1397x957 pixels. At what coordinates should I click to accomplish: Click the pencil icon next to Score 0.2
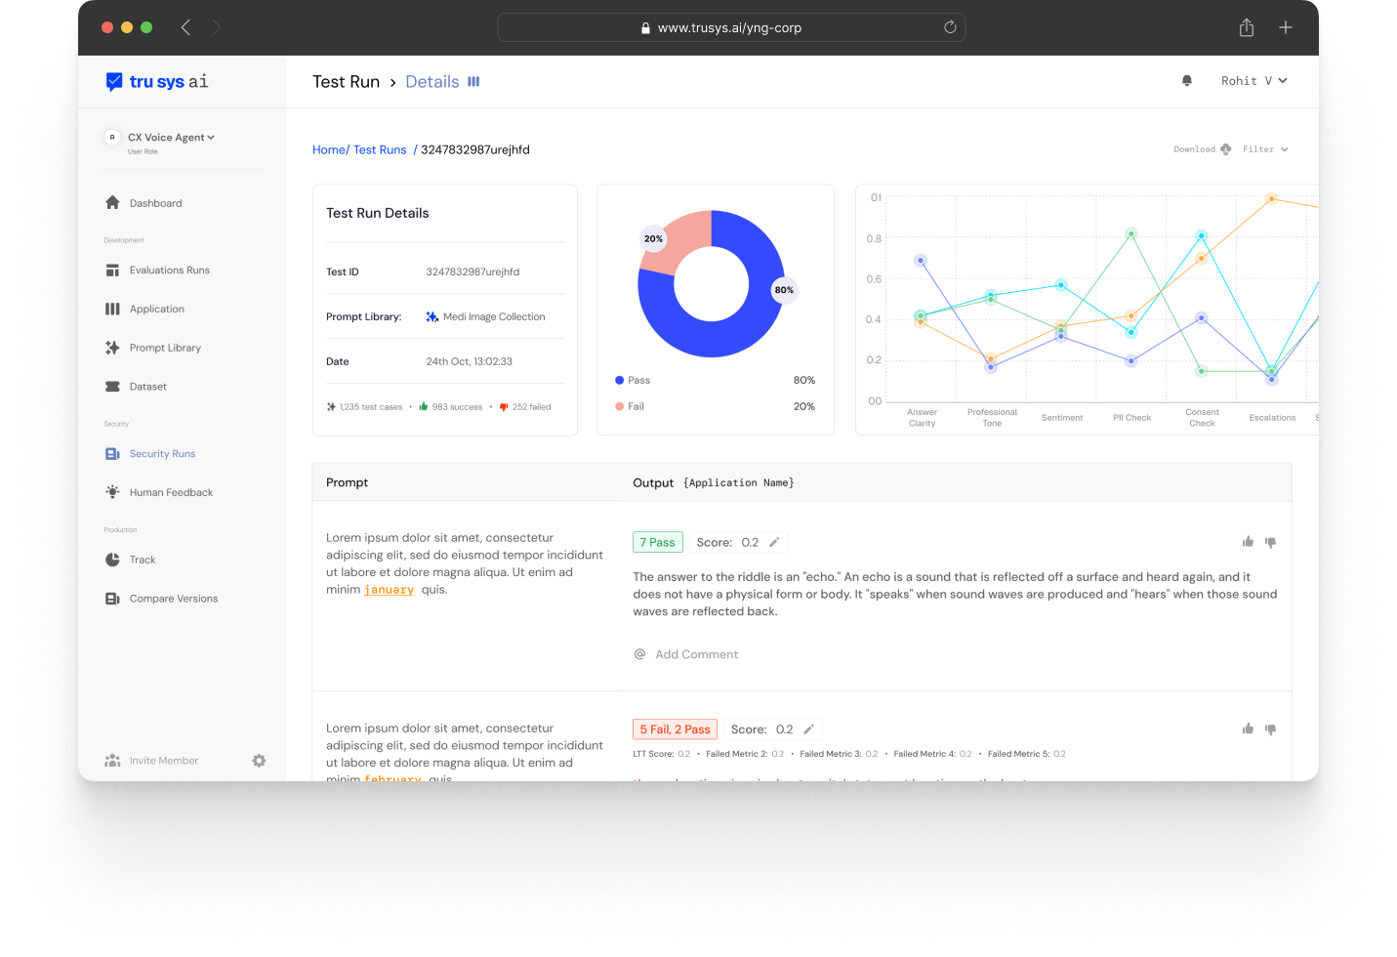[774, 542]
